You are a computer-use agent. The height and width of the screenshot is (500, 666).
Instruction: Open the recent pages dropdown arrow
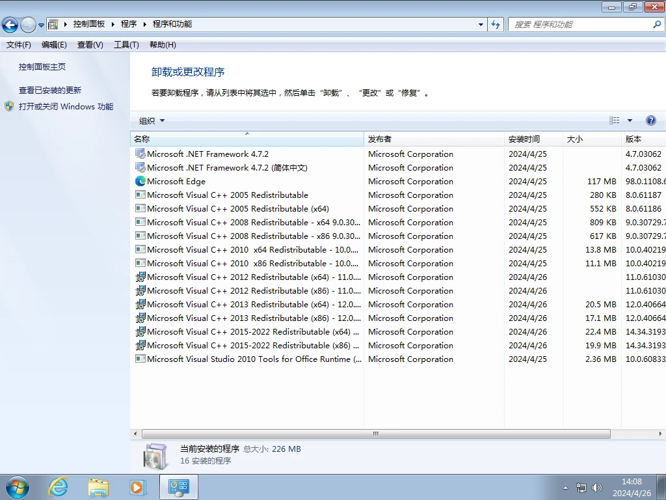[x=41, y=25]
